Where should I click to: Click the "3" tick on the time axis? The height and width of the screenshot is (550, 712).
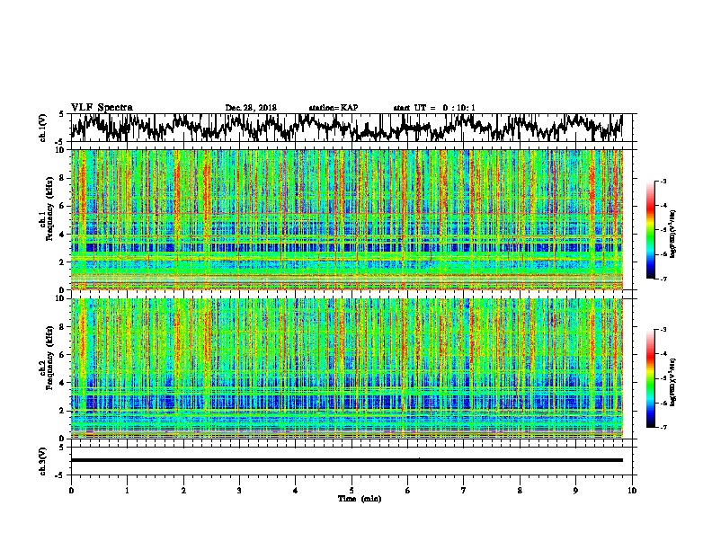(239, 491)
